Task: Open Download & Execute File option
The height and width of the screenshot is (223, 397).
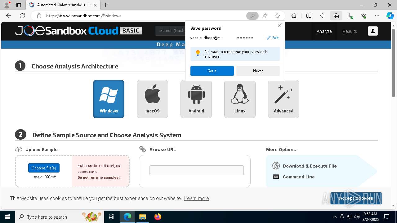Action: [305, 166]
